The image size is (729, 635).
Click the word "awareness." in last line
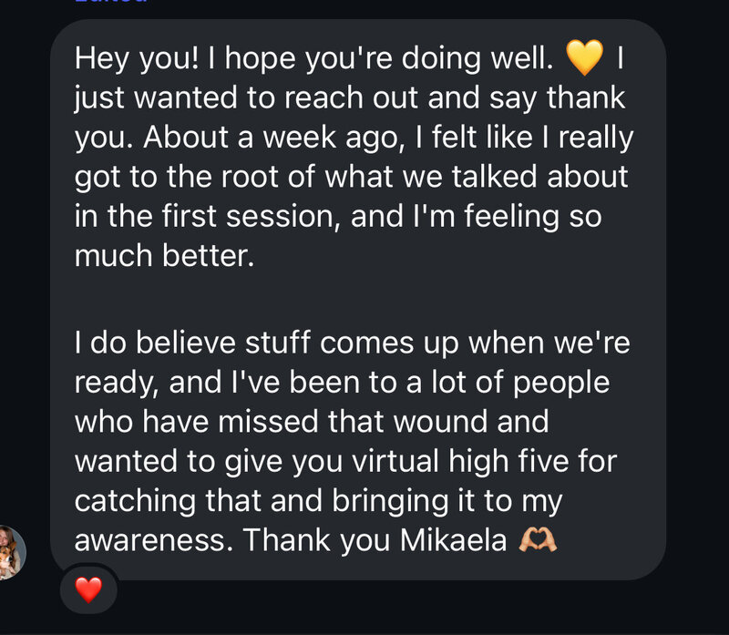coord(149,539)
